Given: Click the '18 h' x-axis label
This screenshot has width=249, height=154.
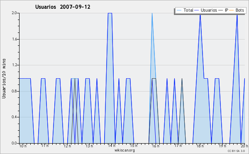Looking at the screenshot, I should click(200, 146).
